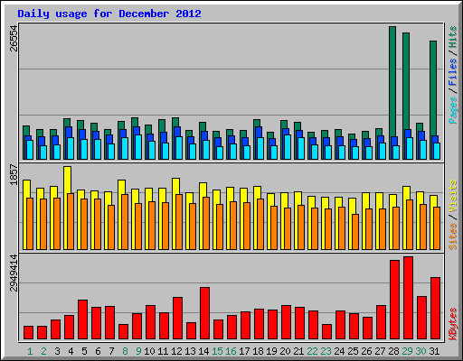Click the red KBytes bar for day 28
Screen dimensions: 463x361
394,300
